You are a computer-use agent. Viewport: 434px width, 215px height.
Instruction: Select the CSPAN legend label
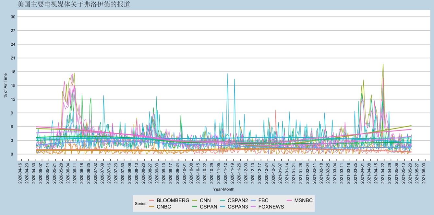(x=209, y=207)
